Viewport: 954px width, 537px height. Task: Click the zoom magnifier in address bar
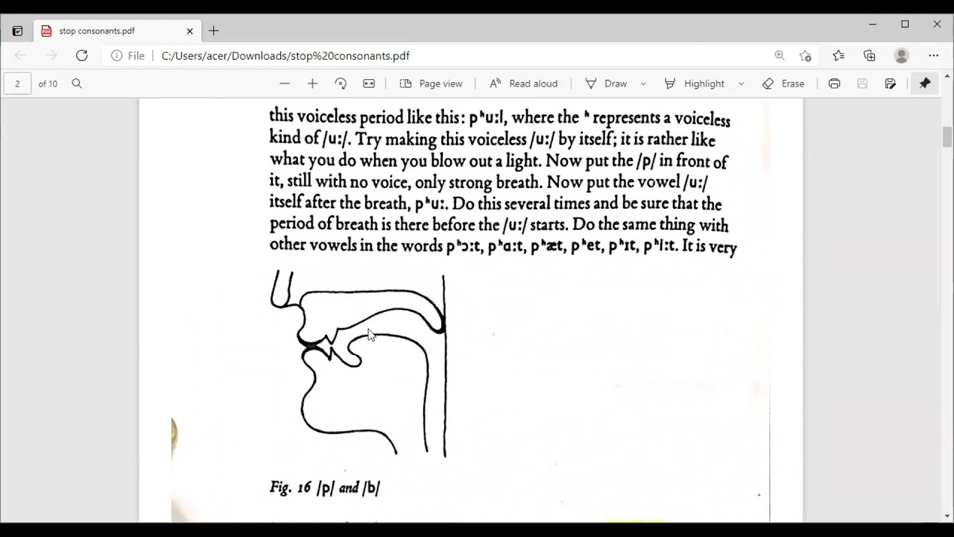click(780, 55)
